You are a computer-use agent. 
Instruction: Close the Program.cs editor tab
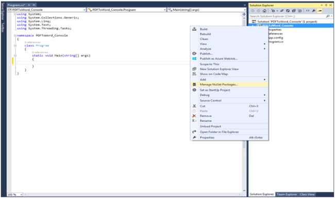pyautogui.click(x=34, y=5)
